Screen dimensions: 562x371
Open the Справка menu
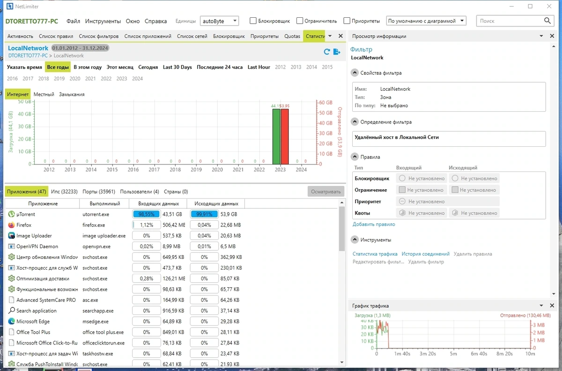tap(155, 21)
